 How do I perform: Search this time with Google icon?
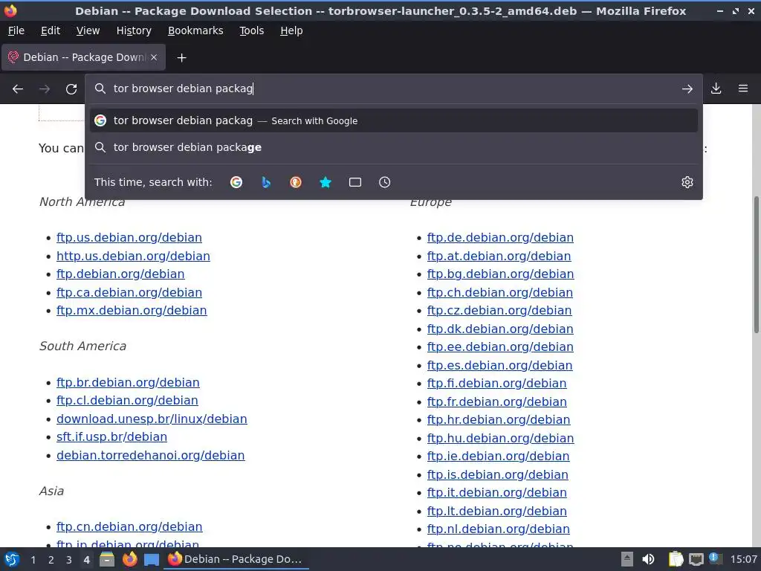tap(236, 182)
